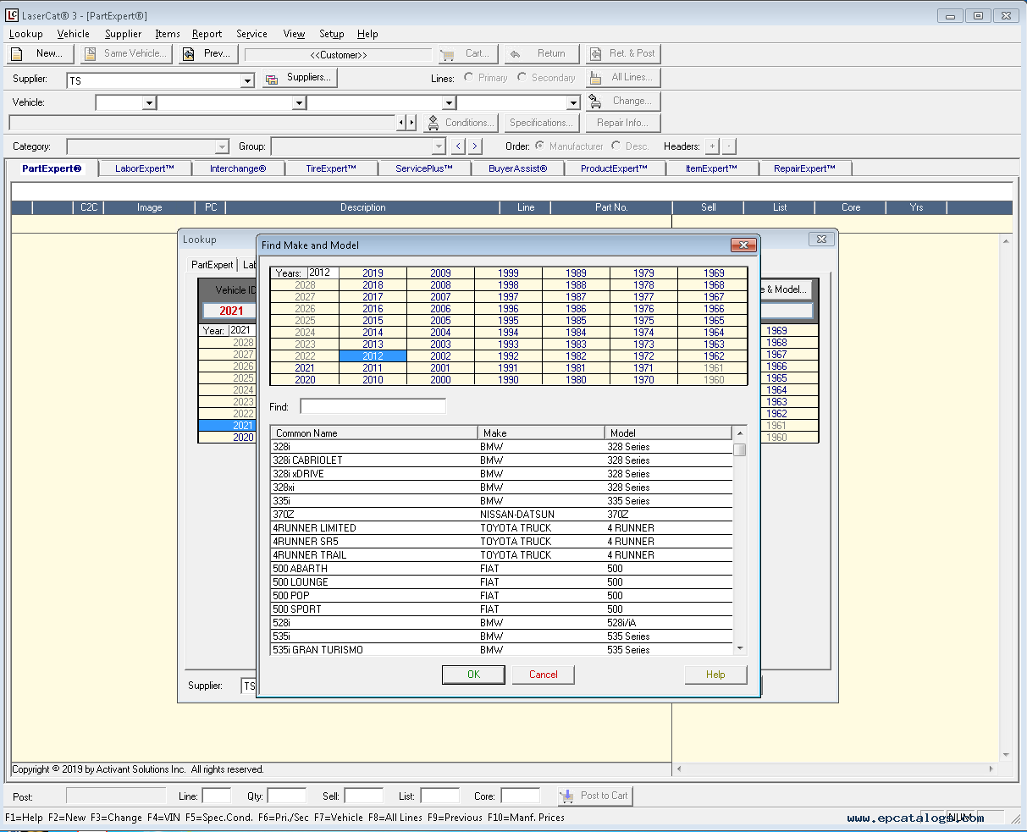Image resolution: width=1027 pixels, height=832 pixels.
Task: Click Help in Find Make and Model
Action: point(715,675)
